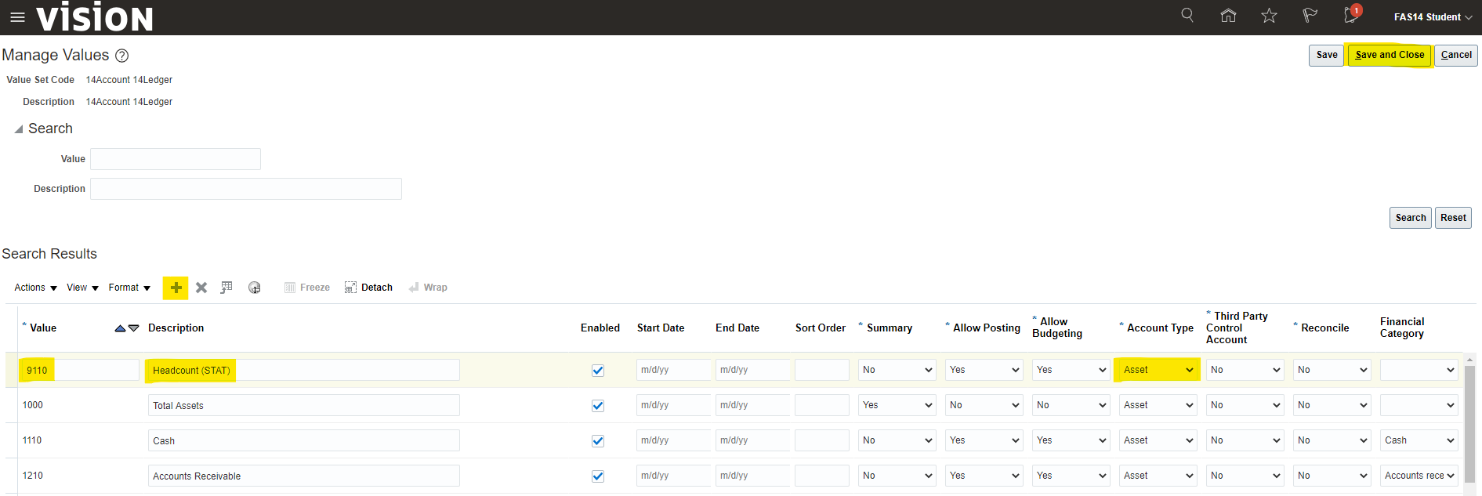Click the Description search input field
1482x496 pixels.
coord(246,189)
